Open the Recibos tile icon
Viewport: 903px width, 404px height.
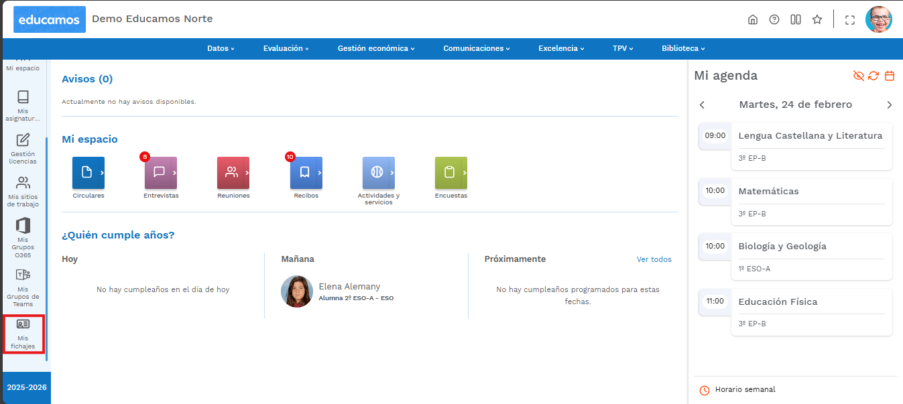point(306,173)
